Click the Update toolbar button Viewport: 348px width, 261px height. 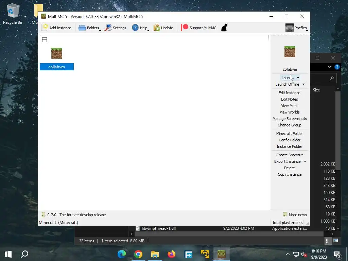163,28
